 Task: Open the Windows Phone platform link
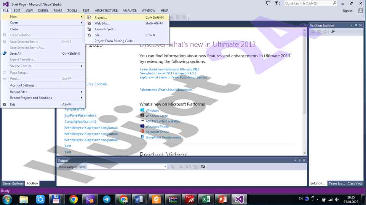(157, 126)
